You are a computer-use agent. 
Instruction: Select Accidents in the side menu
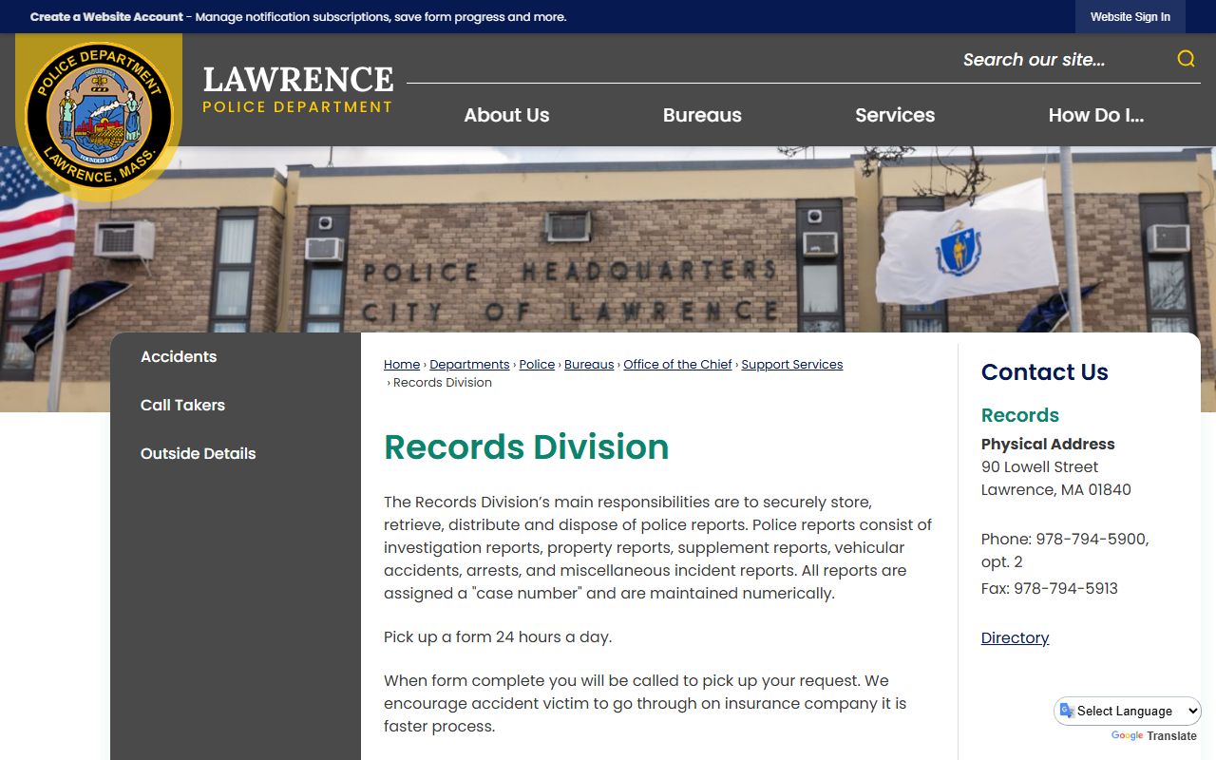[x=179, y=356]
